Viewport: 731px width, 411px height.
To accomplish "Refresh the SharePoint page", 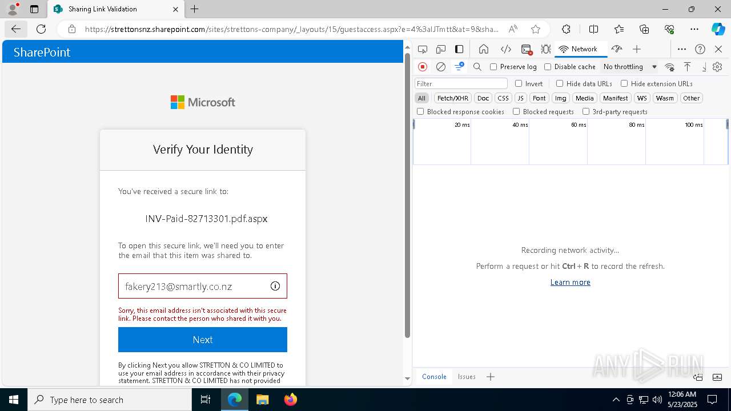I will point(41,29).
